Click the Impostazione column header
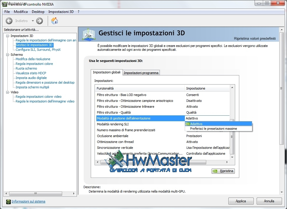Viewport: 287px width, 209px height. click(207, 88)
